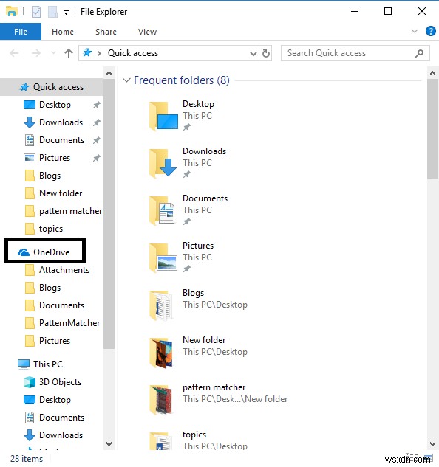Image resolution: width=439 pixels, height=467 pixels.
Task: Open topics folder in the sidebar
Action: click(x=51, y=229)
